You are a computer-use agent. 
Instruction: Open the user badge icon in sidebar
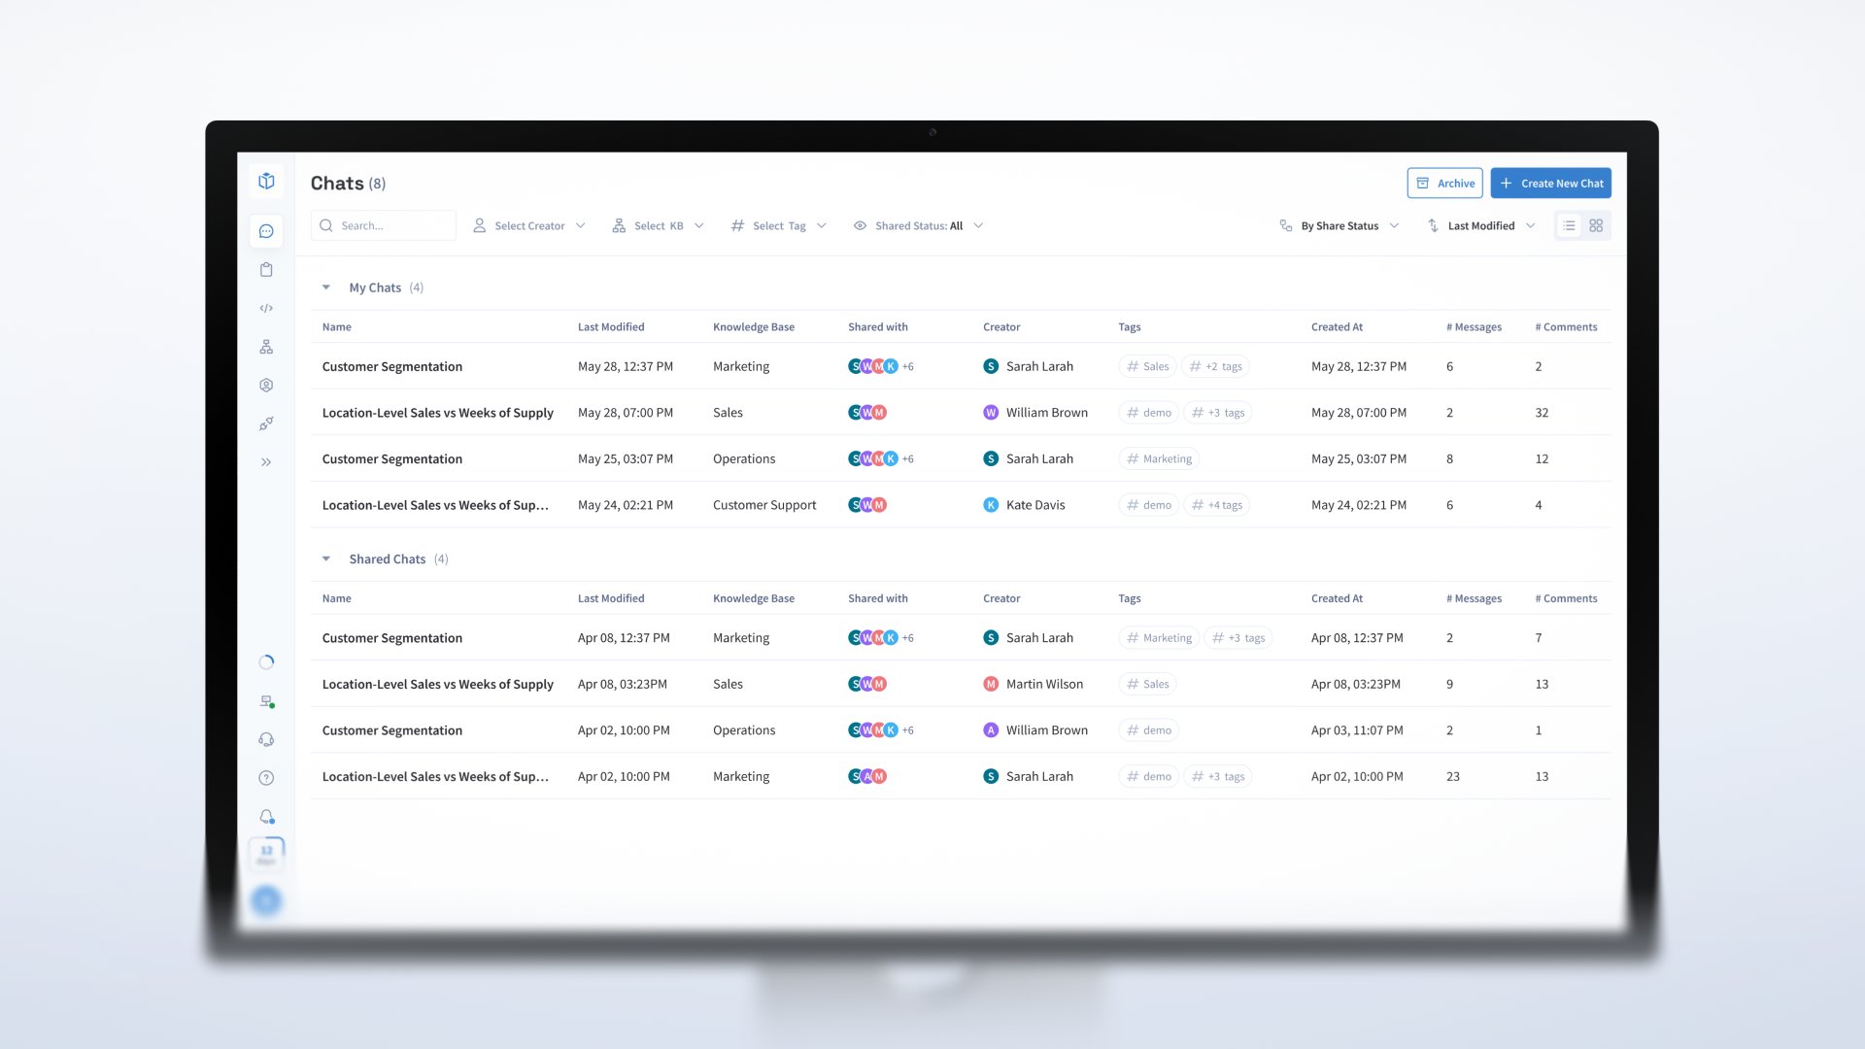[266, 386]
